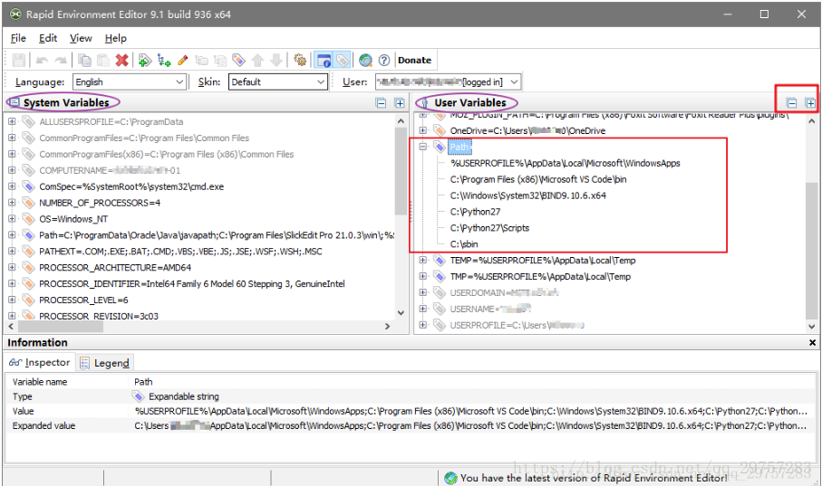
Task: Open the User dropdown
Action: 449,81
